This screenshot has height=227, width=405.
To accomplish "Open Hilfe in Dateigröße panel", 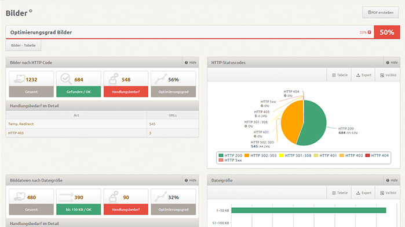I will tap(392, 180).
